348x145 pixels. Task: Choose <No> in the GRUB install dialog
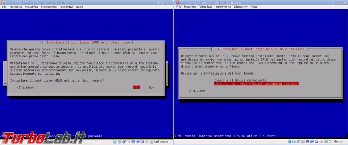coord(151,87)
